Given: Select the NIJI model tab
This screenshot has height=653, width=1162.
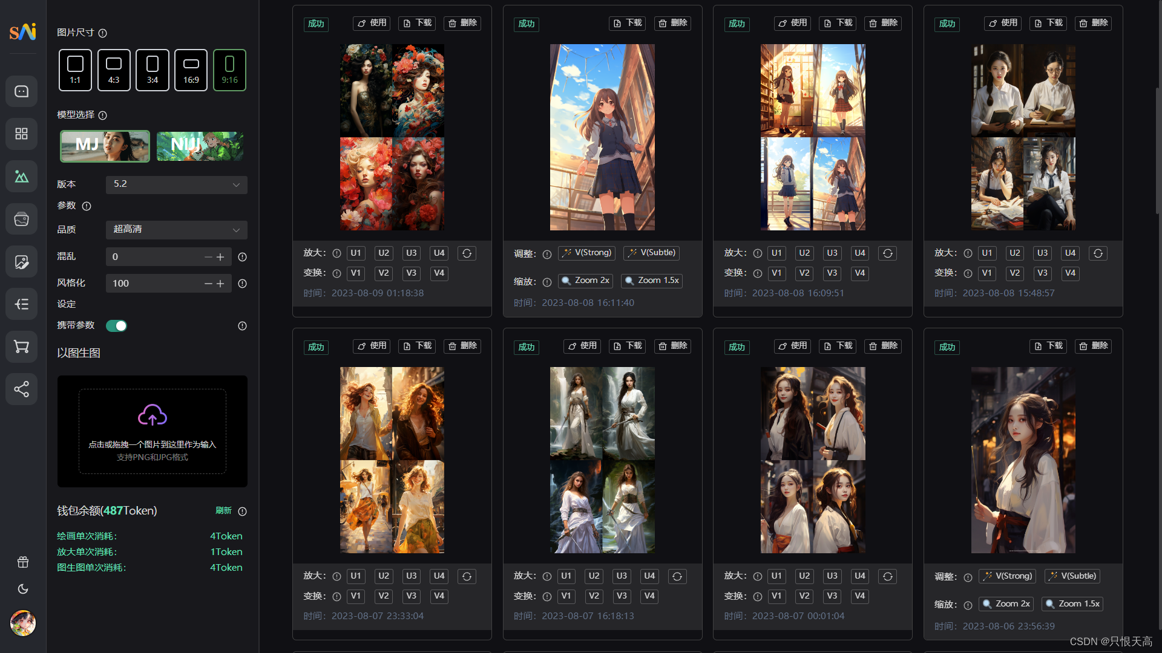Looking at the screenshot, I should point(200,146).
